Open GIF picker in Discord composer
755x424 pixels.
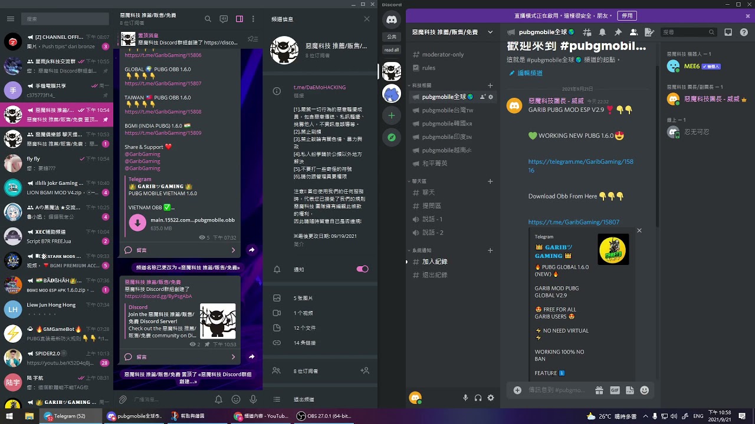(x=615, y=390)
